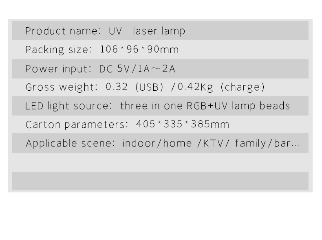
Task: Select the Power input row
Action: coord(160,69)
